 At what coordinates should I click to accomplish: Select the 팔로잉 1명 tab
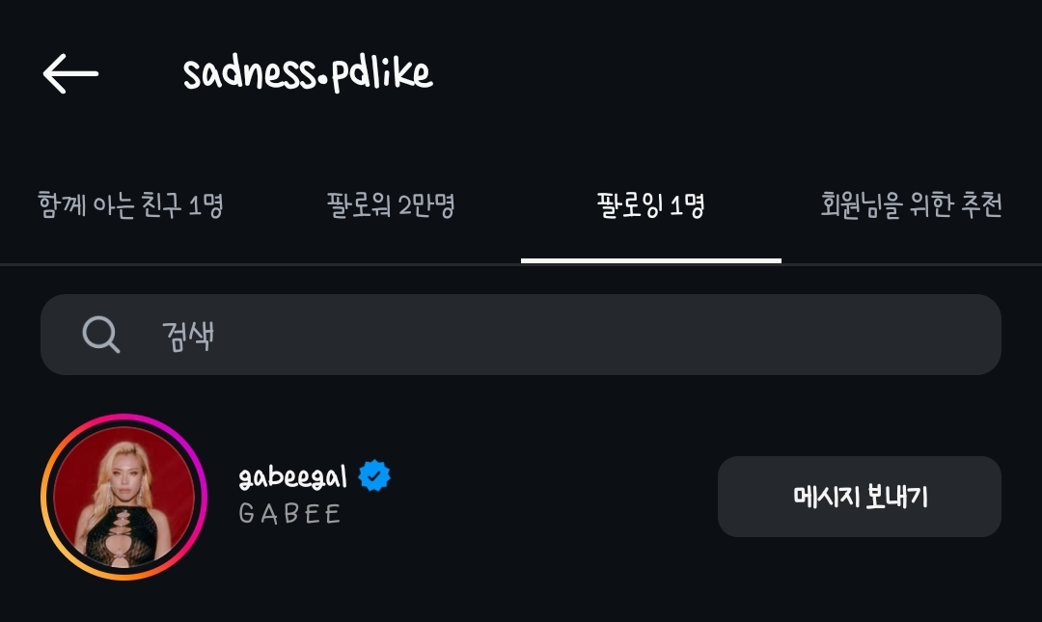650,205
